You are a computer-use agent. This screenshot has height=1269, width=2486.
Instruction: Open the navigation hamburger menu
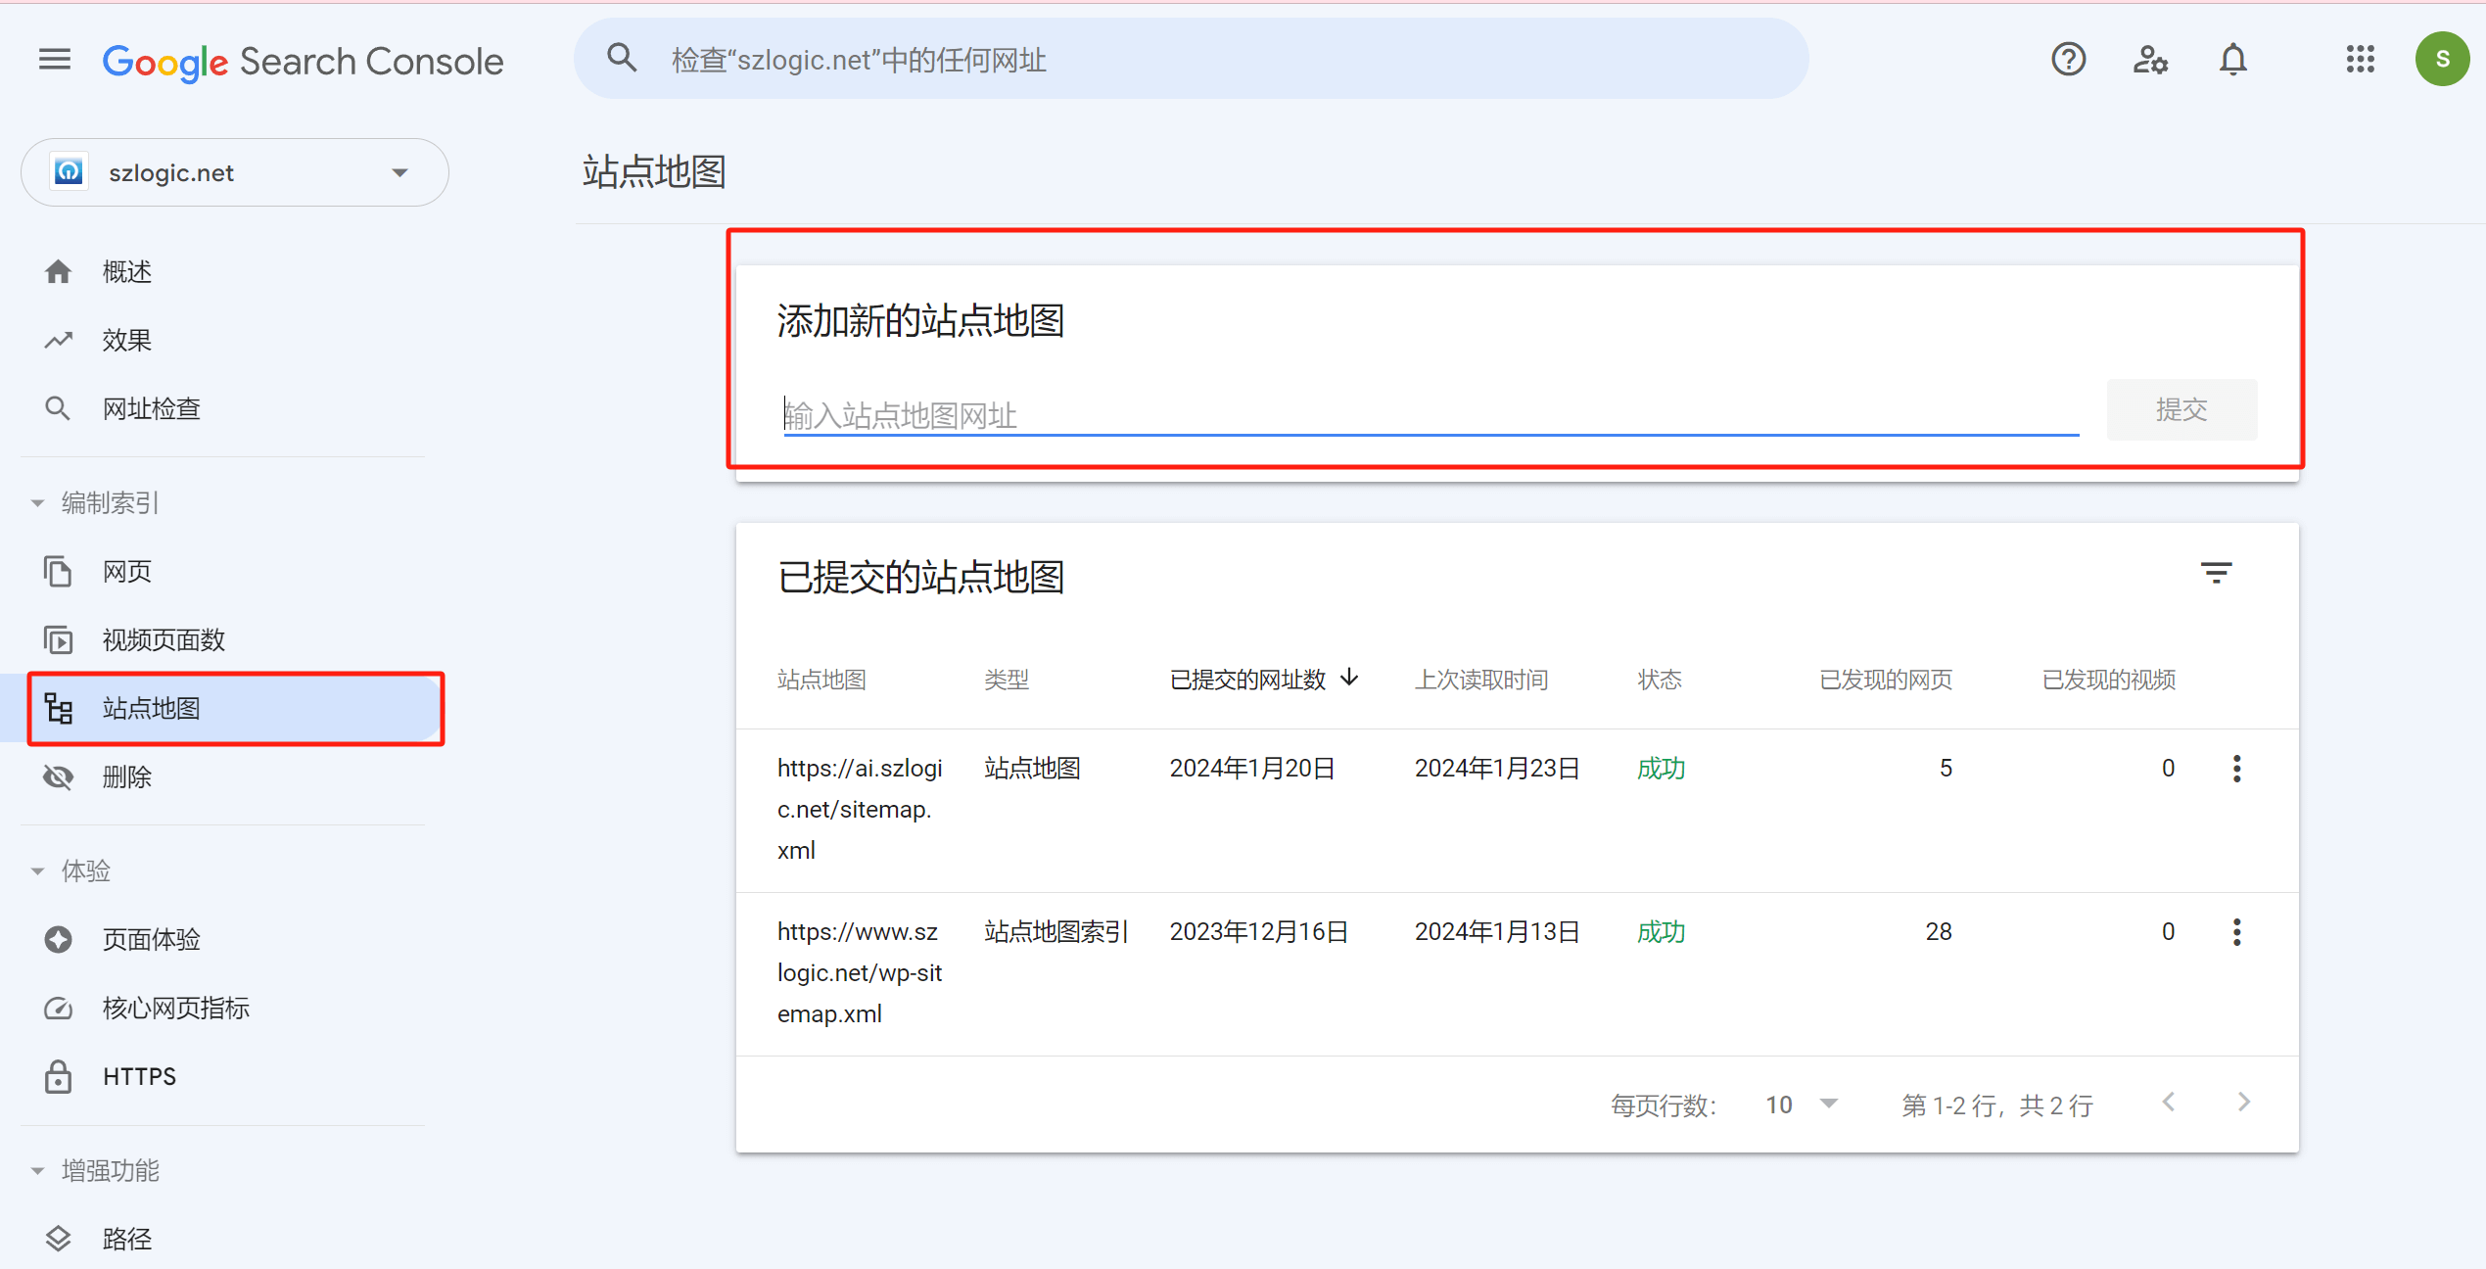pyautogui.click(x=54, y=59)
